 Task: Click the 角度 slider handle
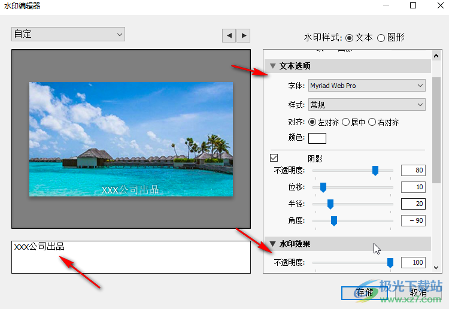click(334, 221)
